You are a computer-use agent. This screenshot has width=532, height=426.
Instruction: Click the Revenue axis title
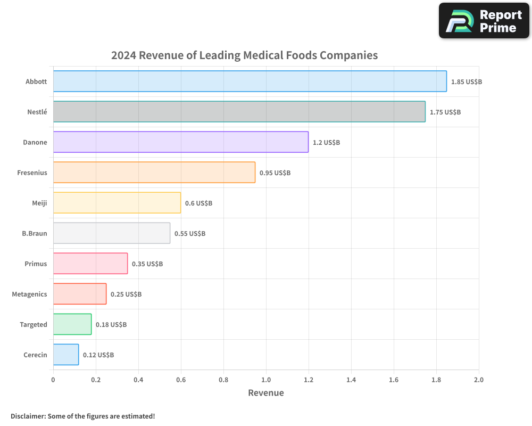coord(266,392)
